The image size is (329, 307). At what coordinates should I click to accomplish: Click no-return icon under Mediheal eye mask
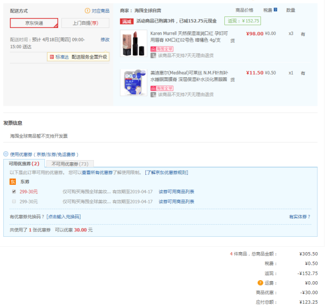pyautogui.click(x=154, y=95)
